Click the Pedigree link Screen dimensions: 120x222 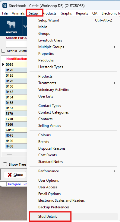pos(14,184)
